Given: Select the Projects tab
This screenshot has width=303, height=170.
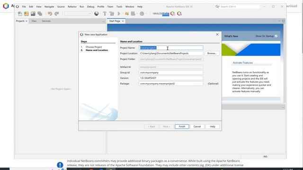Looking at the screenshot, I should point(20,21).
